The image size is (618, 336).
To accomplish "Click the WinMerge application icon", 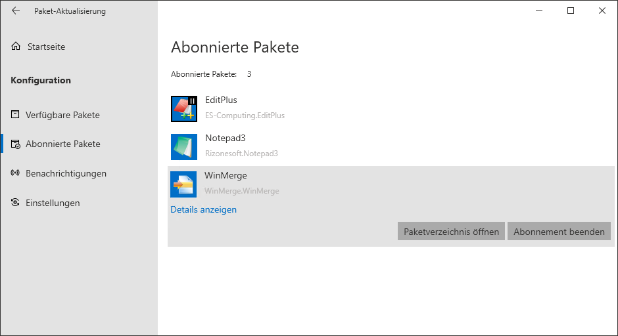I will point(183,184).
